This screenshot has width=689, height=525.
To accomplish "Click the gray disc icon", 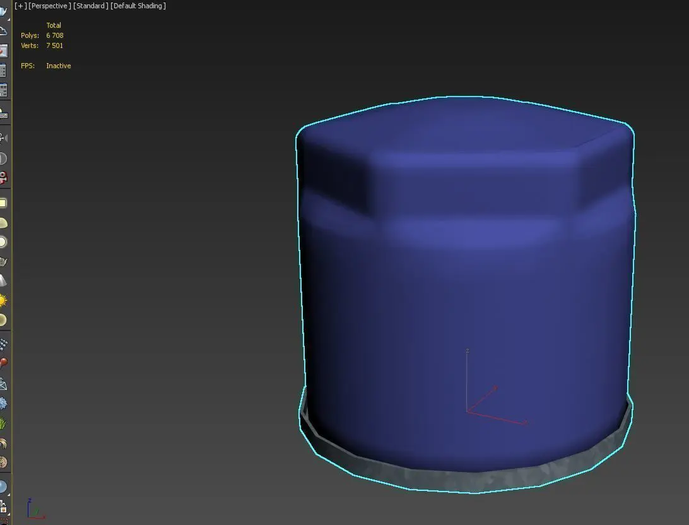I will click(x=3, y=158).
